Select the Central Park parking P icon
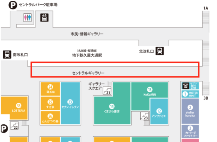Image resolution: width=217 pixels, height=142 pixels. (x=13, y=5)
